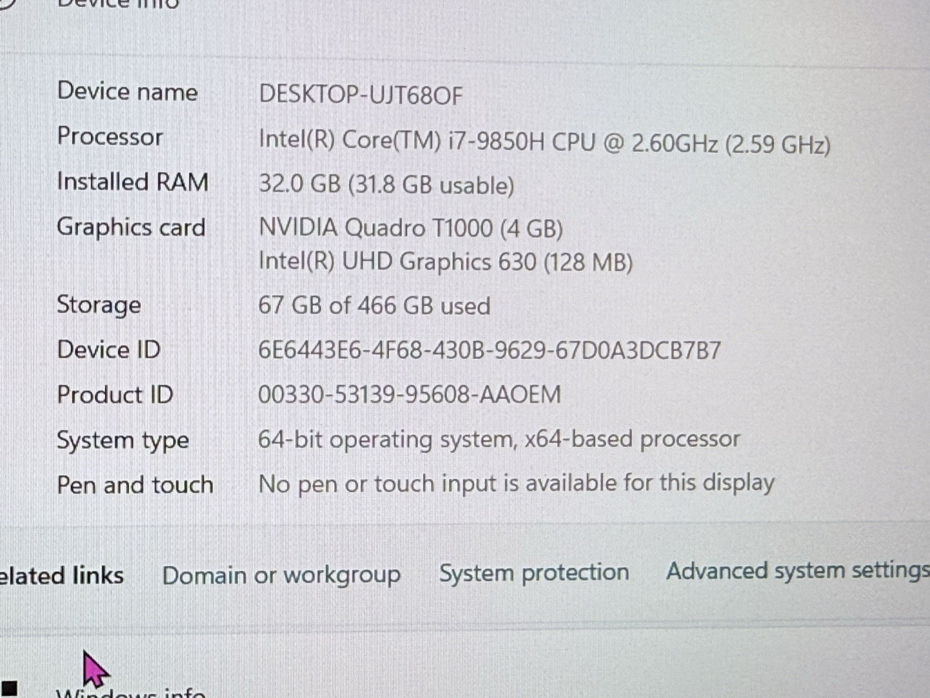Image resolution: width=930 pixels, height=698 pixels.
Task: Open Advanced system settings link
Action: point(798,571)
